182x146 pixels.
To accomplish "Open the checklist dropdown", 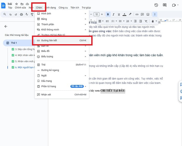I will (x=114, y=21).
